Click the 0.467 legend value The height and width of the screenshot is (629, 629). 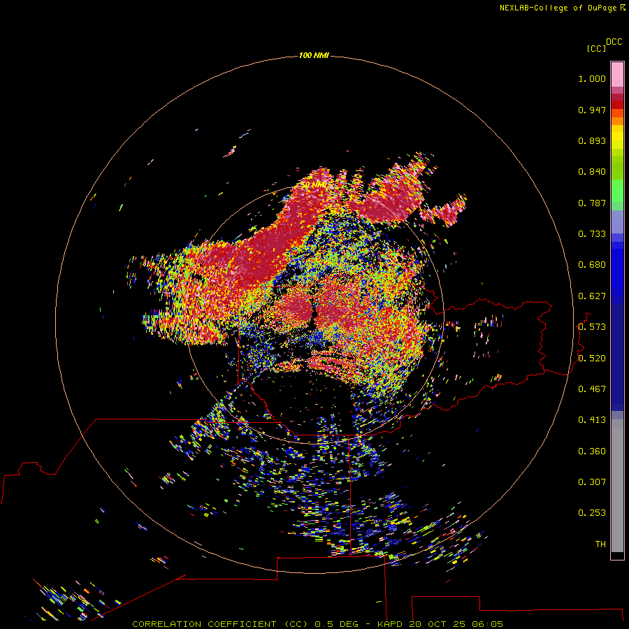592,389
